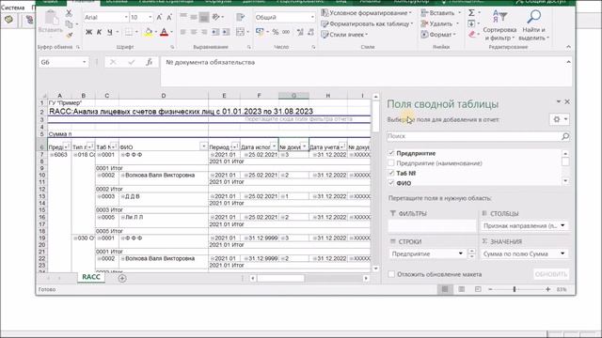Open the Предприятие row field dropdown
The width and height of the screenshot is (602, 338).
pyautogui.click(x=460, y=253)
